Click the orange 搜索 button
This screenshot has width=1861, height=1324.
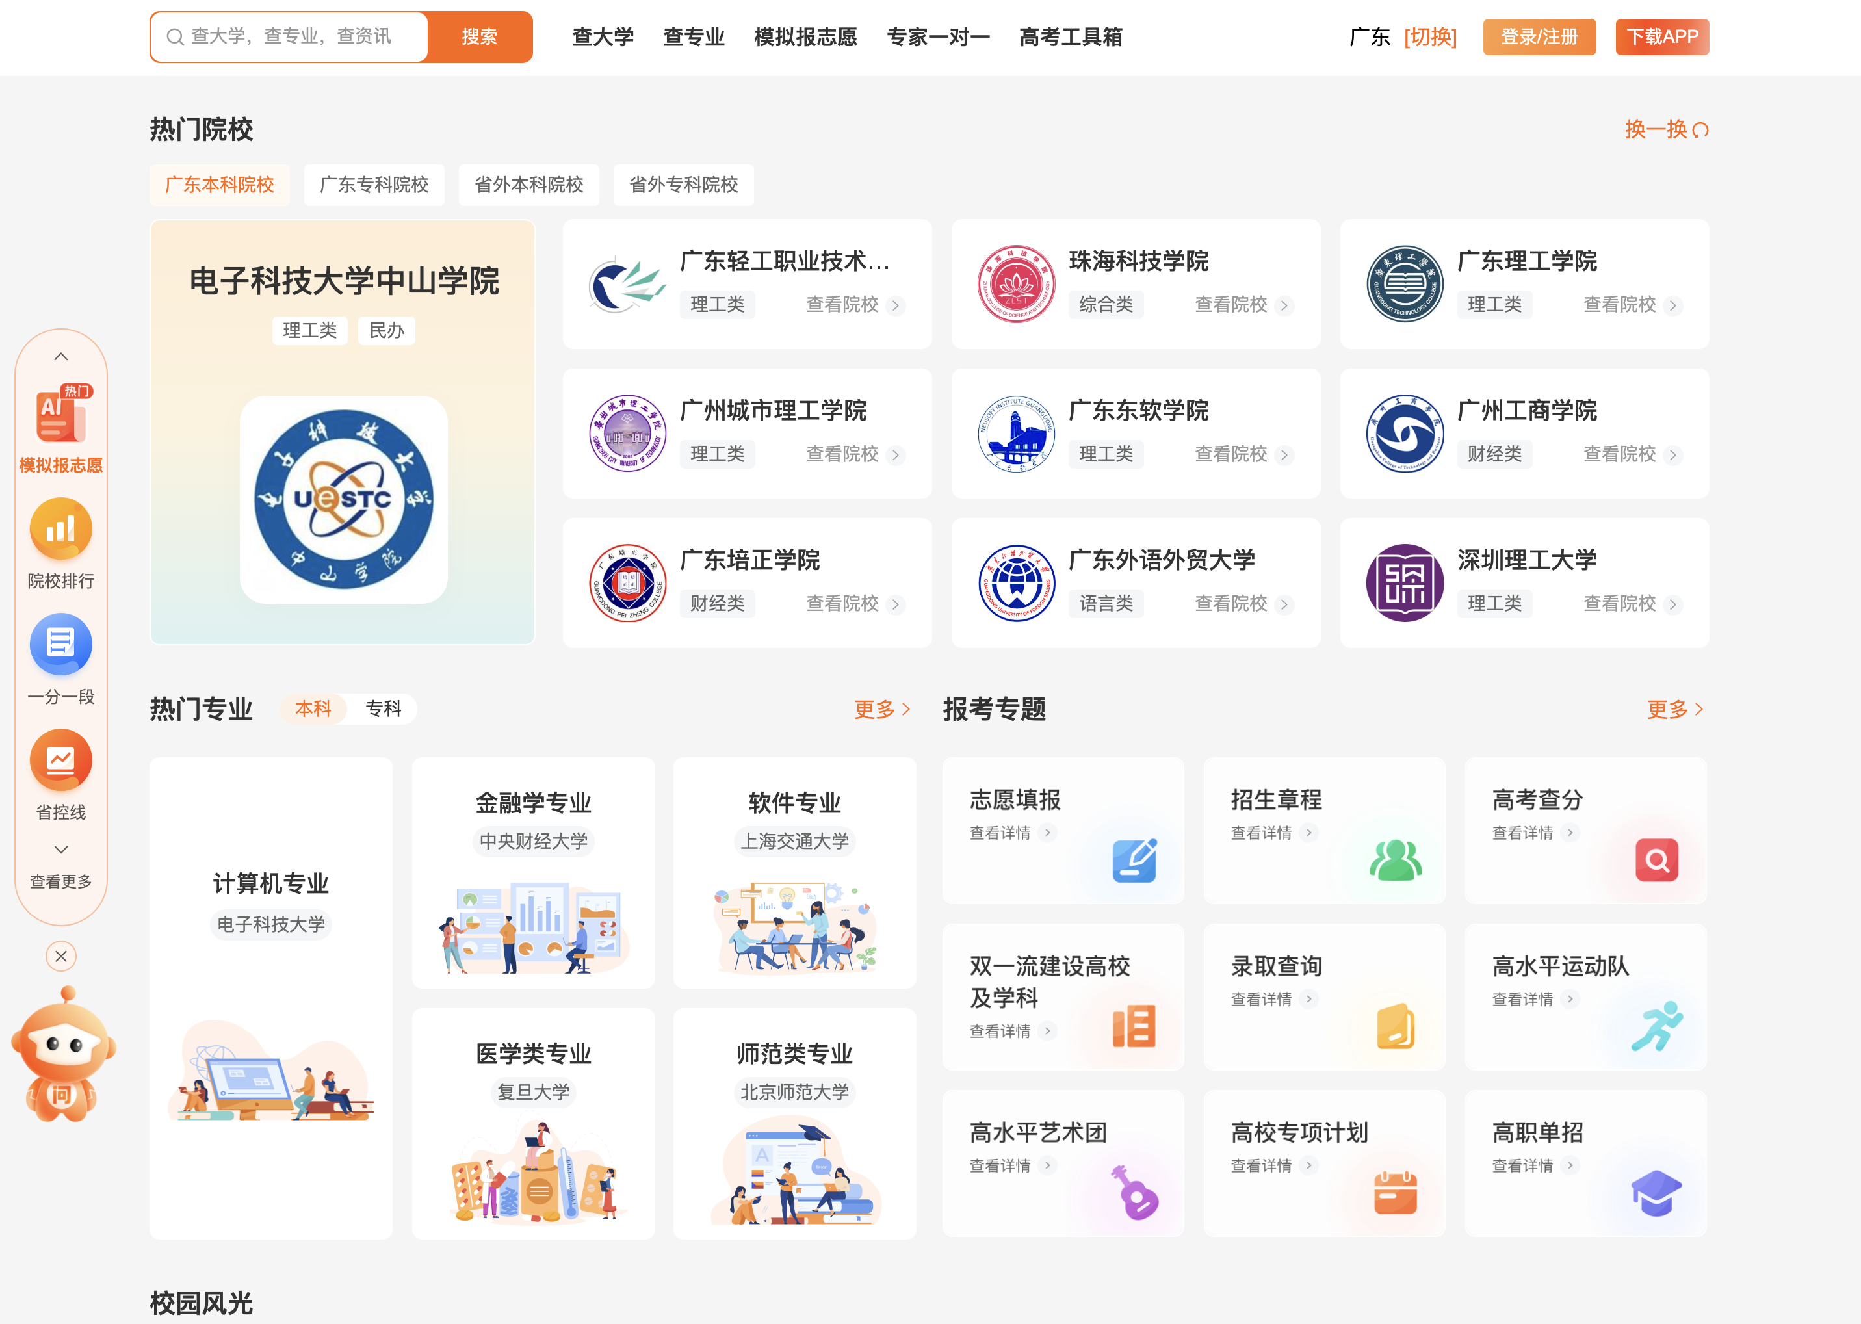pyautogui.click(x=479, y=36)
